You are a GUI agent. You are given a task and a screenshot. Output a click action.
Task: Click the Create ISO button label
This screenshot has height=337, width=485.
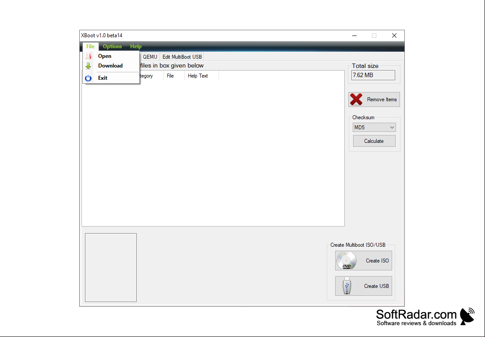[377, 261]
